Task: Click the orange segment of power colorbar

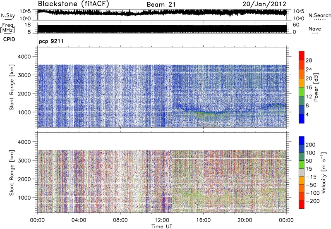Action: point(302,74)
